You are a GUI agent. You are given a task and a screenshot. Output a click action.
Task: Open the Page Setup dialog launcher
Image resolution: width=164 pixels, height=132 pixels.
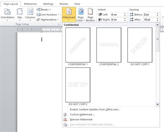pos(59,24)
